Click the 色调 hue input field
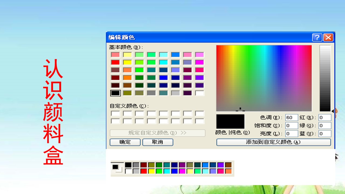The height and width of the screenshot is (194, 345). point(292,117)
